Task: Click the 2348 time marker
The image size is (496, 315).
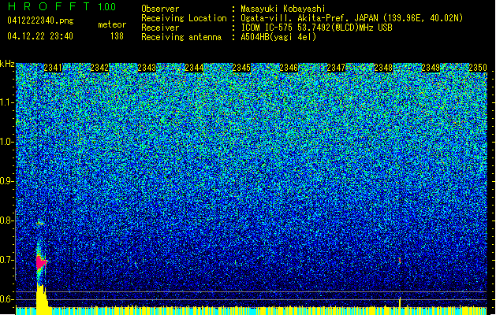Action: [x=383, y=68]
